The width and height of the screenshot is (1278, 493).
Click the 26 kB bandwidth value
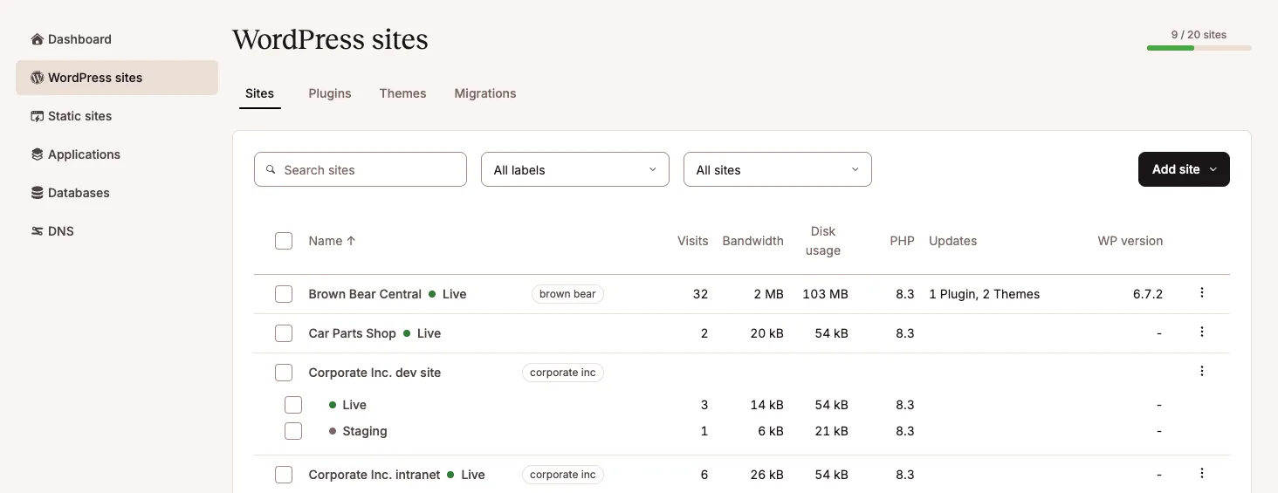pyautogui.click(x=766, y=475)
